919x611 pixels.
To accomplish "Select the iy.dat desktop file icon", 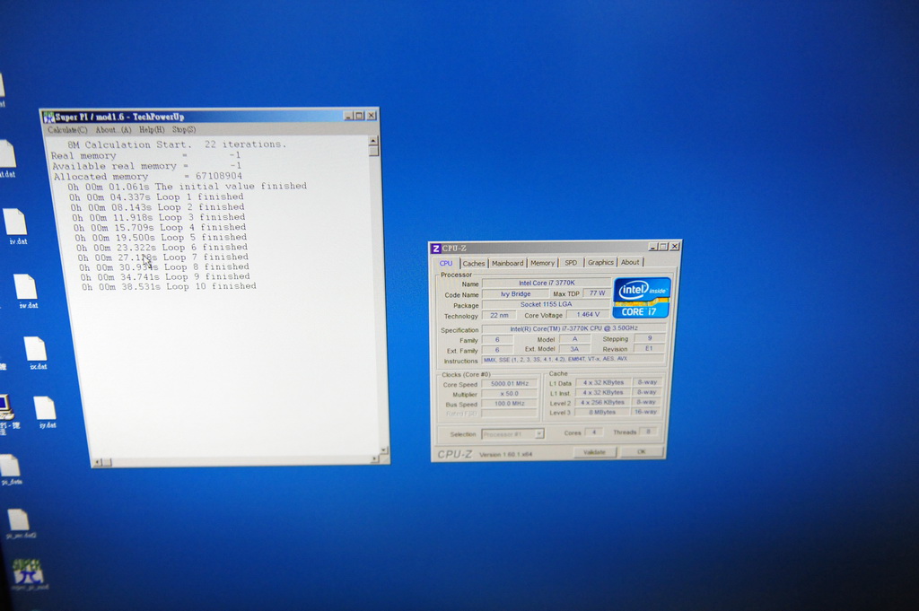I will click(x=45, y=412).
